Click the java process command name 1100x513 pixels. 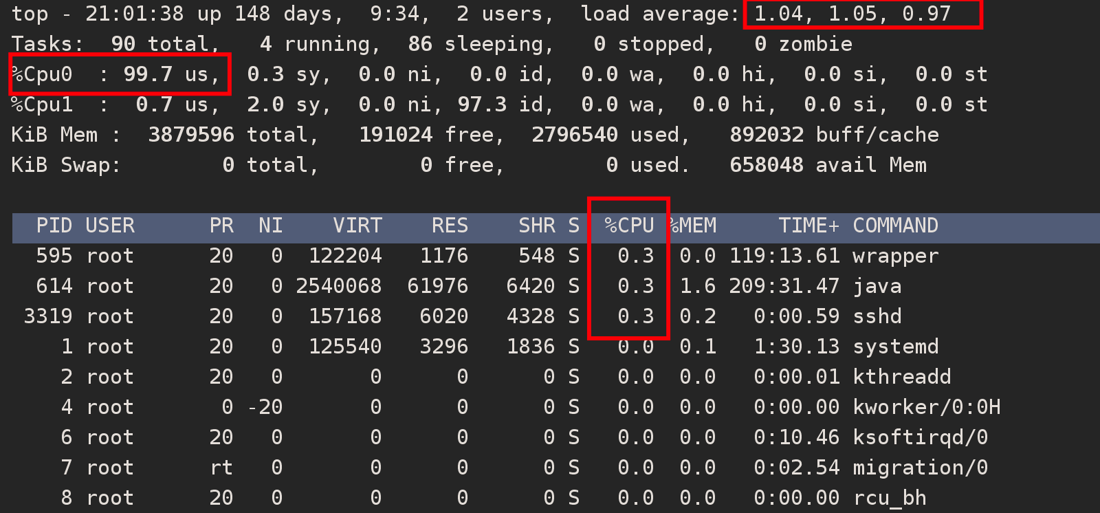877,286
